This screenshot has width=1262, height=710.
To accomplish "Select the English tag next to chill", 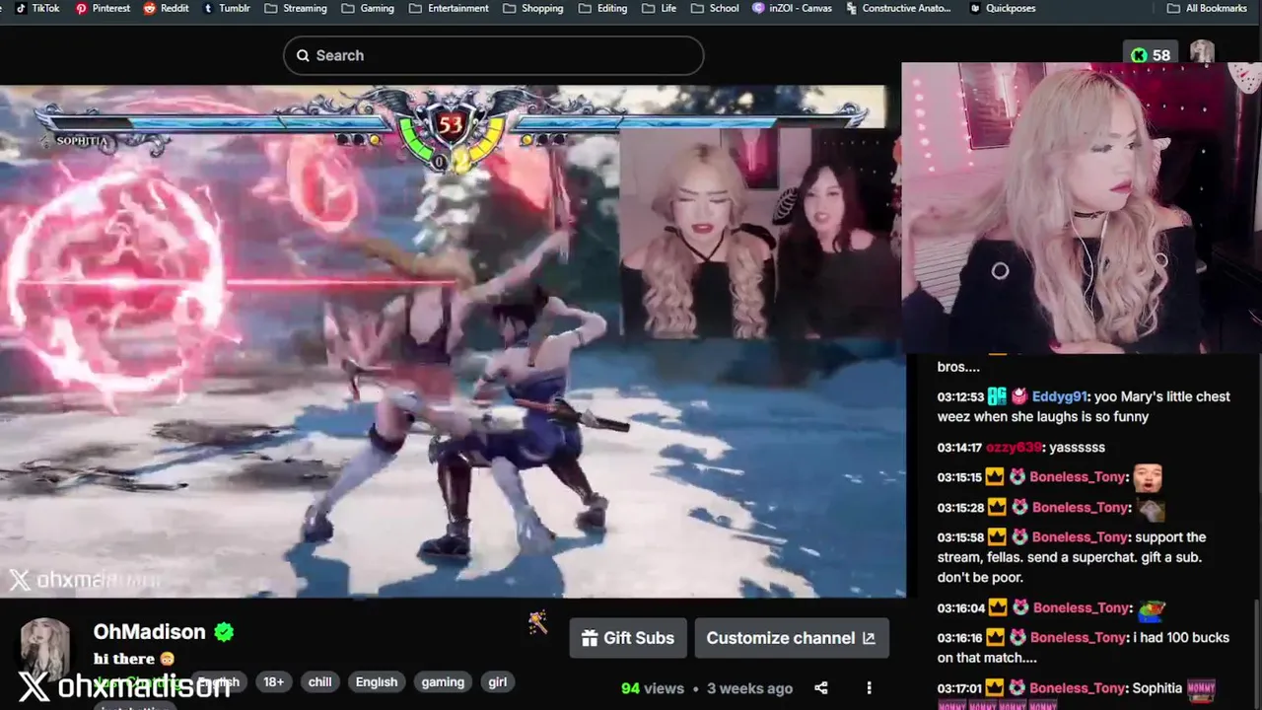I will click(x=377, y=681).
